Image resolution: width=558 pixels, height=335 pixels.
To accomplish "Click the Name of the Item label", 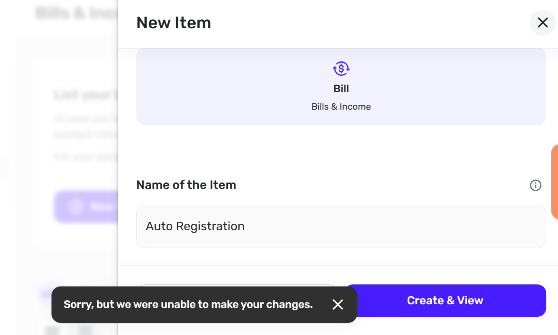I will click(186, 185).
